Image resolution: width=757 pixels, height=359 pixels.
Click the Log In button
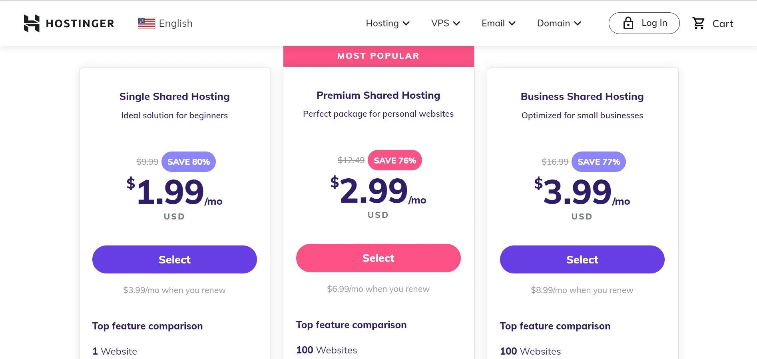[644, 23]
